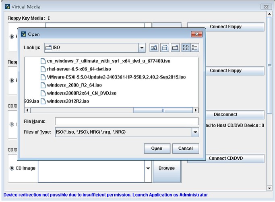Click file list horizontal scrollbar thumb
This screenshot has height=202, width=275.
pos(163,110)
